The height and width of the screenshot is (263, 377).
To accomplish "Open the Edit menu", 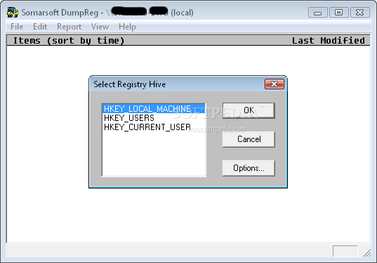I will pos(40,27).
